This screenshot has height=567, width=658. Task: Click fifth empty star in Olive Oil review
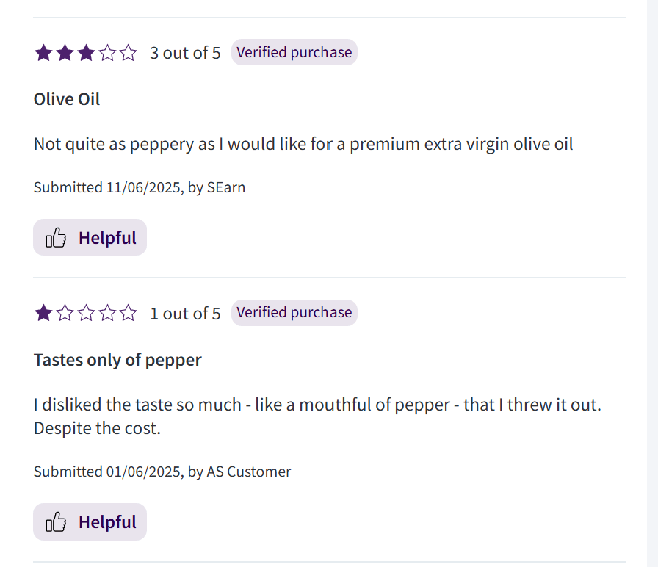[x=128, y=53]
